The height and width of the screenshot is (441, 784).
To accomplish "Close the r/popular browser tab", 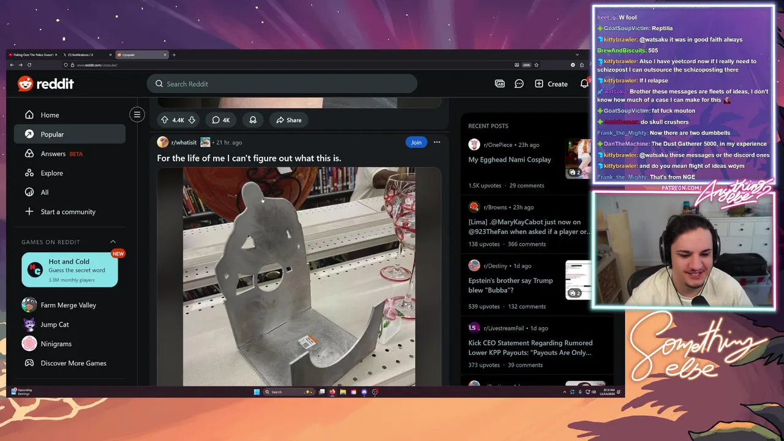I will click(x=165, y=55).
